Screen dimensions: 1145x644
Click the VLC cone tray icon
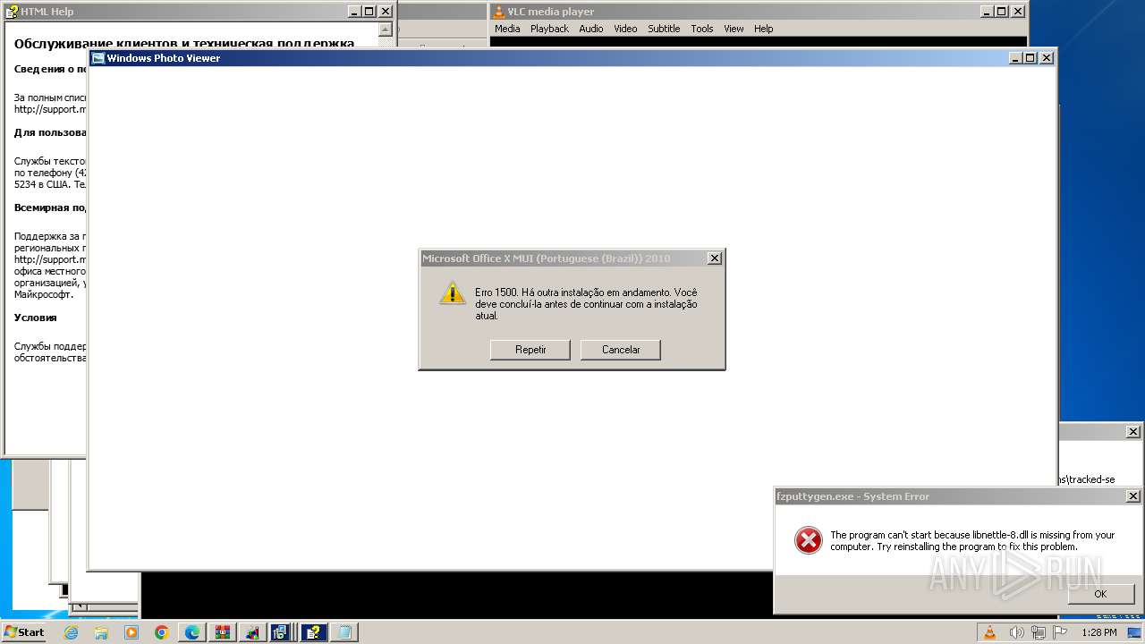[x=990, y=632]
